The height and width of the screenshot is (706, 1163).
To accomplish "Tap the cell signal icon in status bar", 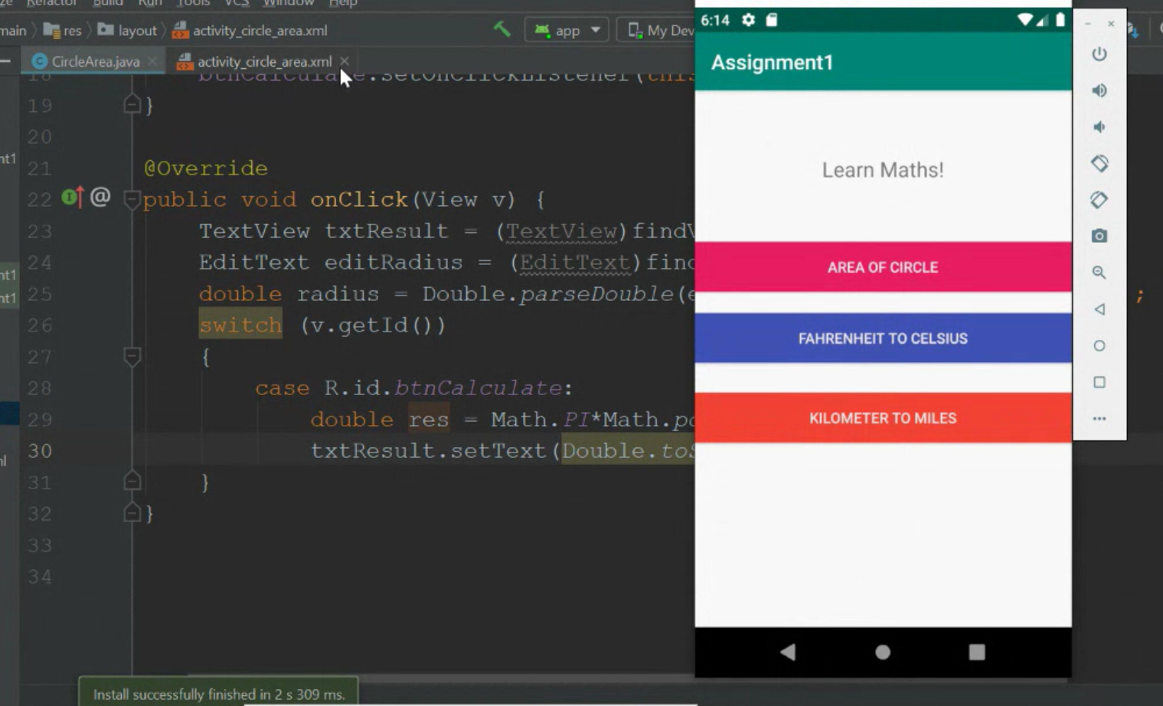I will point(1042,20).
